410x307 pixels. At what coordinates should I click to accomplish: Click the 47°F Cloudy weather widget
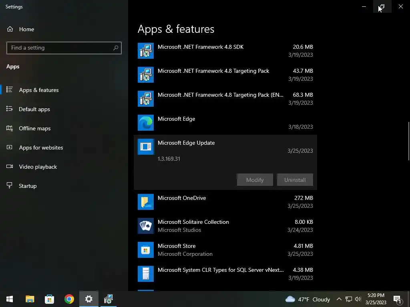point(307,299)
